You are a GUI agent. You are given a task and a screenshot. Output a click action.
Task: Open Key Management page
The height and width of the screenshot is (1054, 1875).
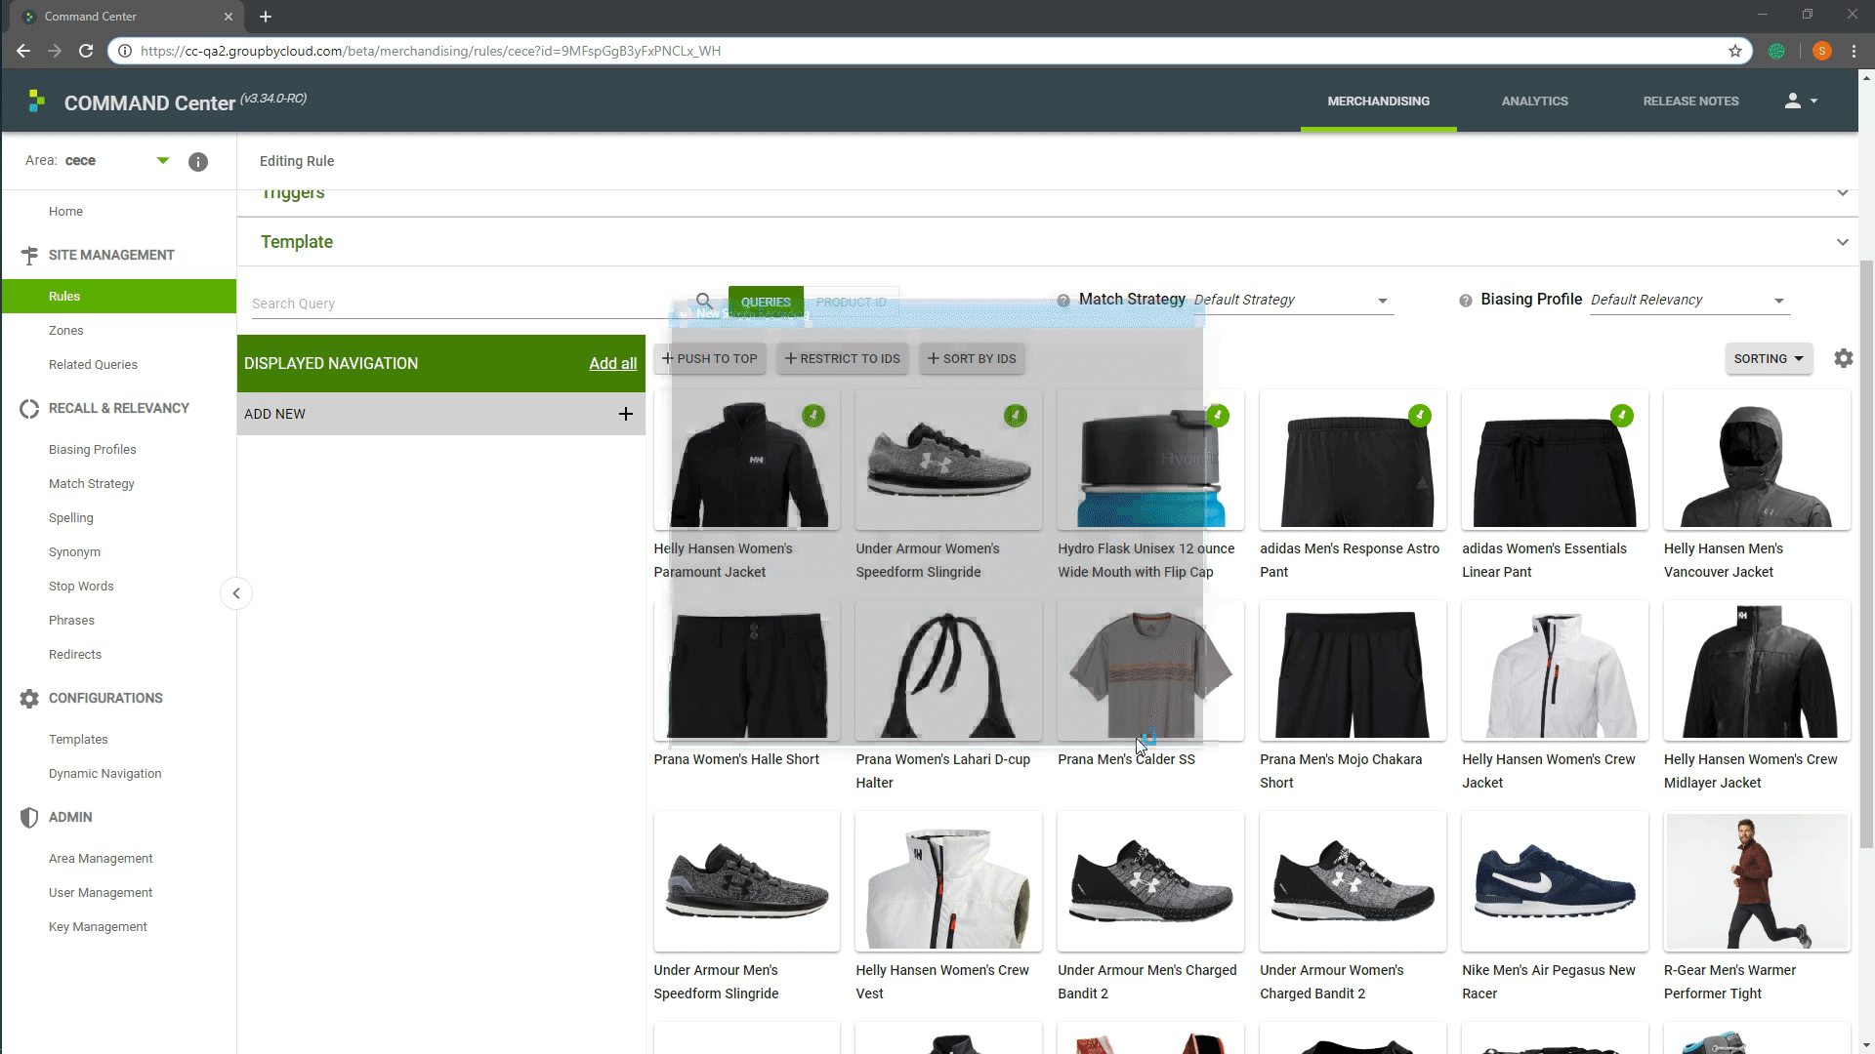point(98,927)
